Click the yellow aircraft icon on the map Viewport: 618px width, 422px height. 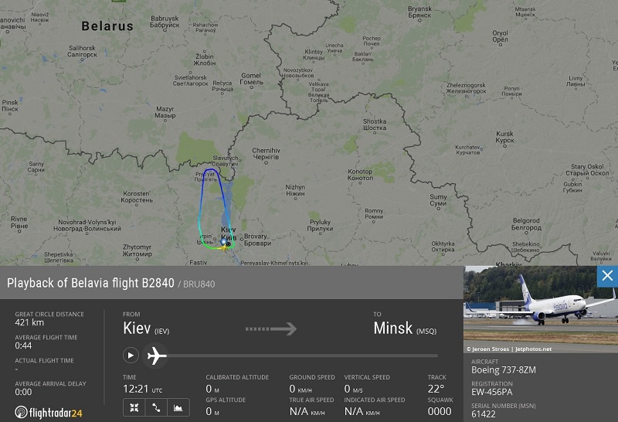point(223,247)
